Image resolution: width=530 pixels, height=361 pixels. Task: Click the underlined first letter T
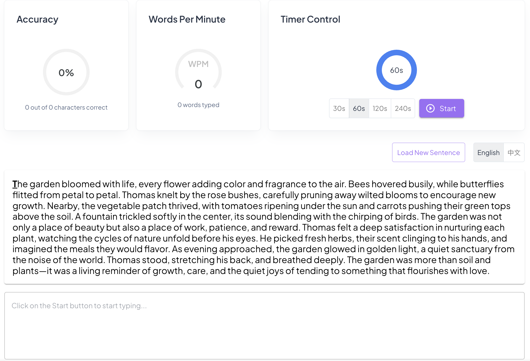tap(15, 184)
